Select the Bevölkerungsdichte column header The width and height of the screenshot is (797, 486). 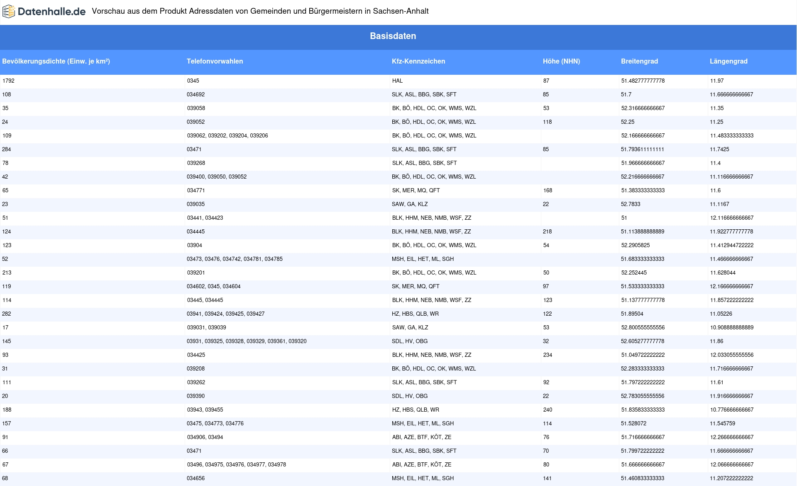(x=56, y=61)
